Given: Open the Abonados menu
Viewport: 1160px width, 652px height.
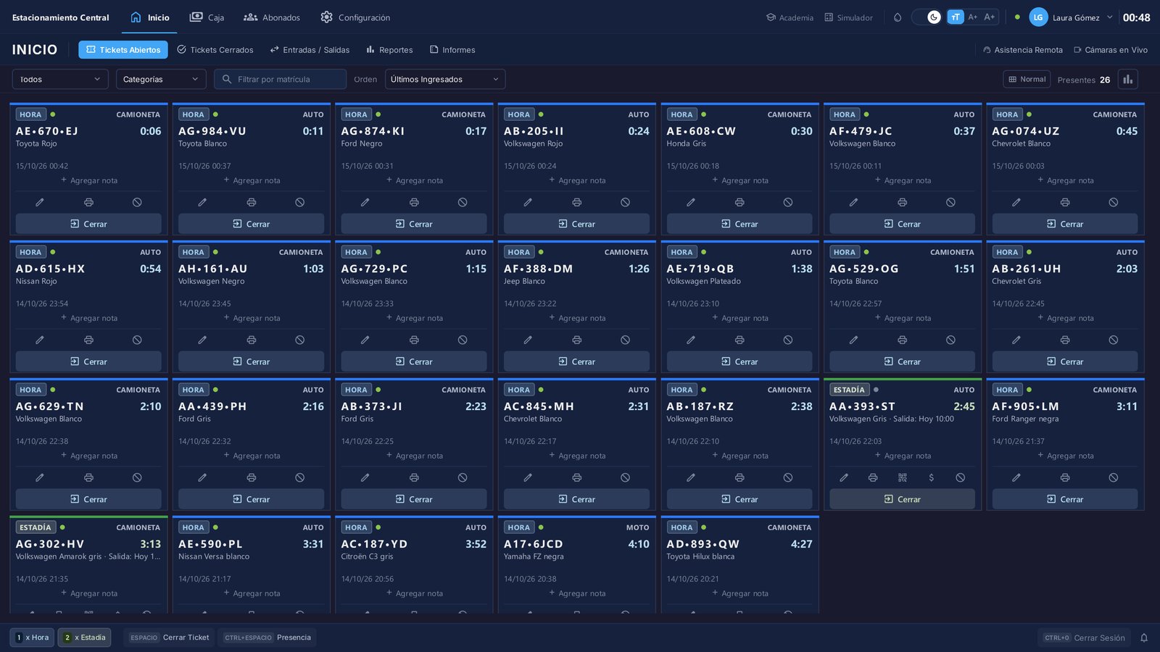Looking at the screenshot, I should (x=272, y=17).
